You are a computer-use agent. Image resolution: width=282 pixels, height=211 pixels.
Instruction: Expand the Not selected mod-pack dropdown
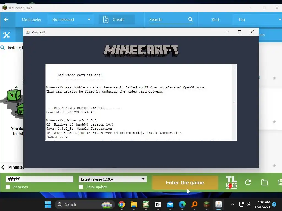point(70,20)
